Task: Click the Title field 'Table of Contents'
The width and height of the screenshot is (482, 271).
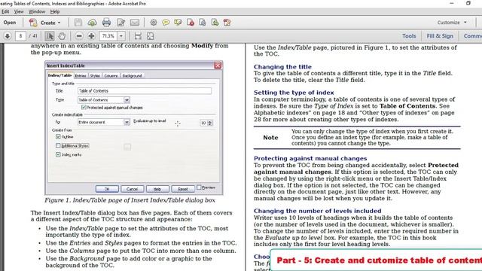Action: pos(145,90)
